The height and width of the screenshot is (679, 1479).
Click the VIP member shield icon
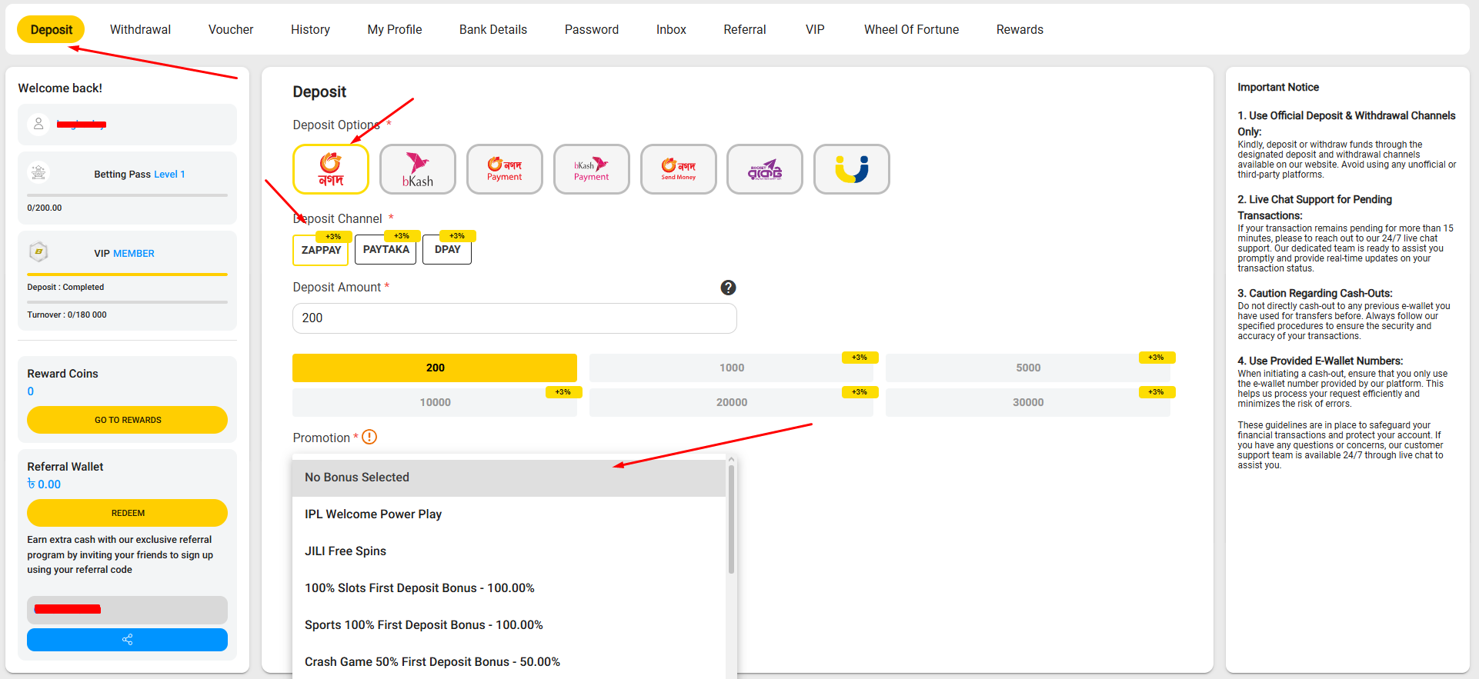(x=38, y=251)
